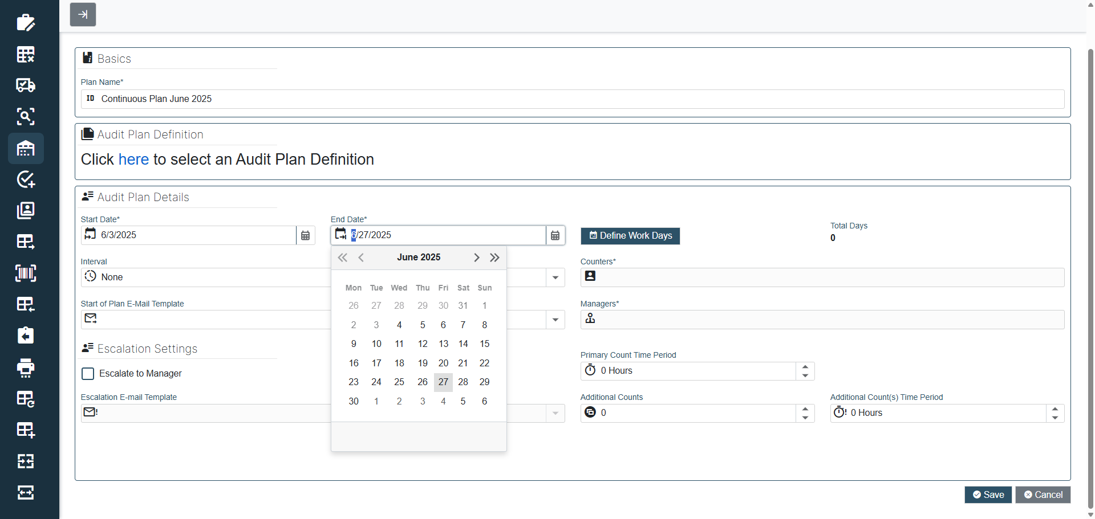Click the printer icon in the sidebar
The height and width of the screenshot is (519, 1095).
click(x=26, y=368)
